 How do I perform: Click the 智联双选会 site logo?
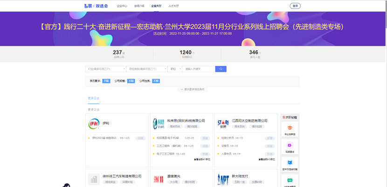96,6
